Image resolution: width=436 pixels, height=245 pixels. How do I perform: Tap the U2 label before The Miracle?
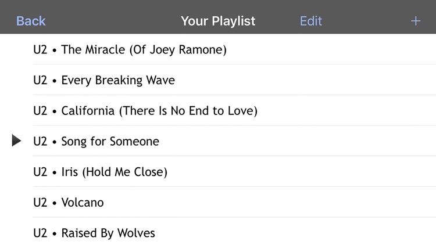click(40, 50)
